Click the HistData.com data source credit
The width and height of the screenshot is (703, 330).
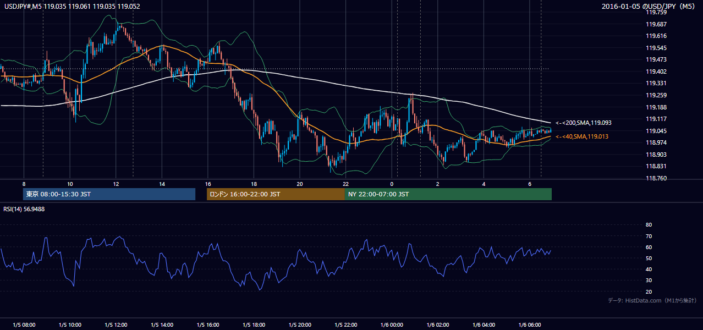point(652,300)
